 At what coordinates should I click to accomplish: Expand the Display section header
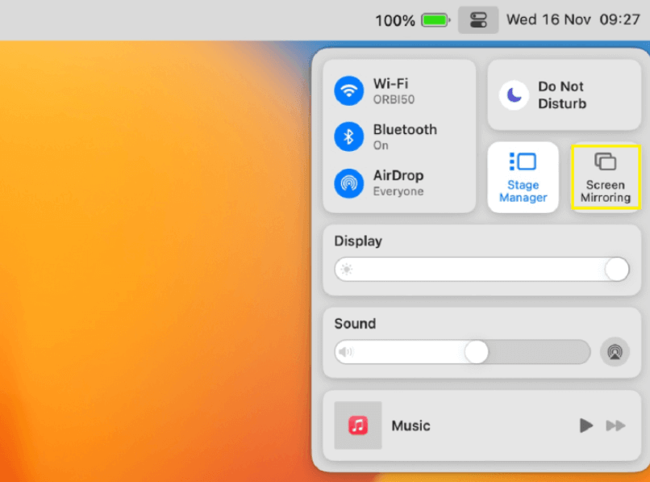click(358, 241)
